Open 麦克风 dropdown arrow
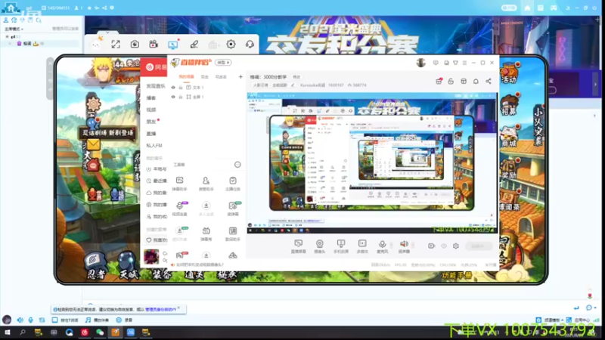The height and width of the screenshot is (340, 605). coord(391,245)
